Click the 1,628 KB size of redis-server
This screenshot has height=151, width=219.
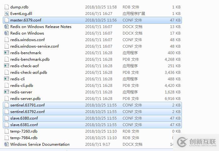173,92
